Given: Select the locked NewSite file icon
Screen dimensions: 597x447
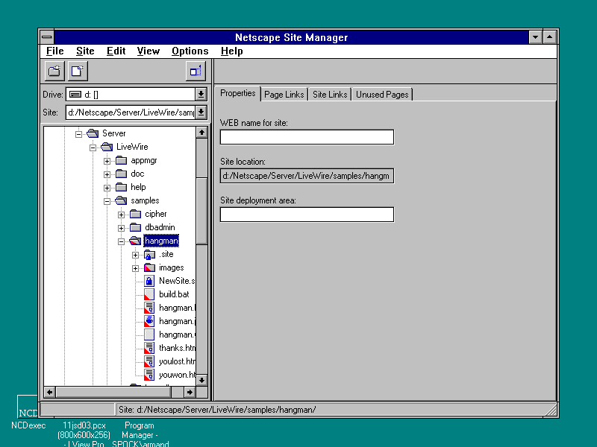Looking at the screenshot, I should [x=149, y=281].
